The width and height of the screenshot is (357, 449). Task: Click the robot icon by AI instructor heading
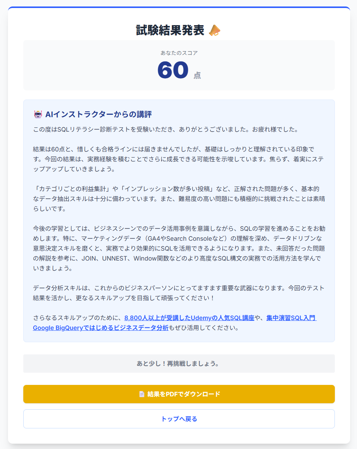(x=38, y=114)
